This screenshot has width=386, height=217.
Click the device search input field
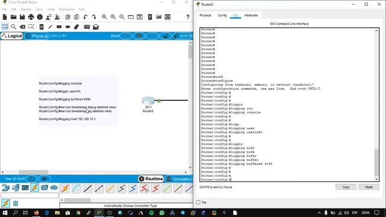point(30,195)
